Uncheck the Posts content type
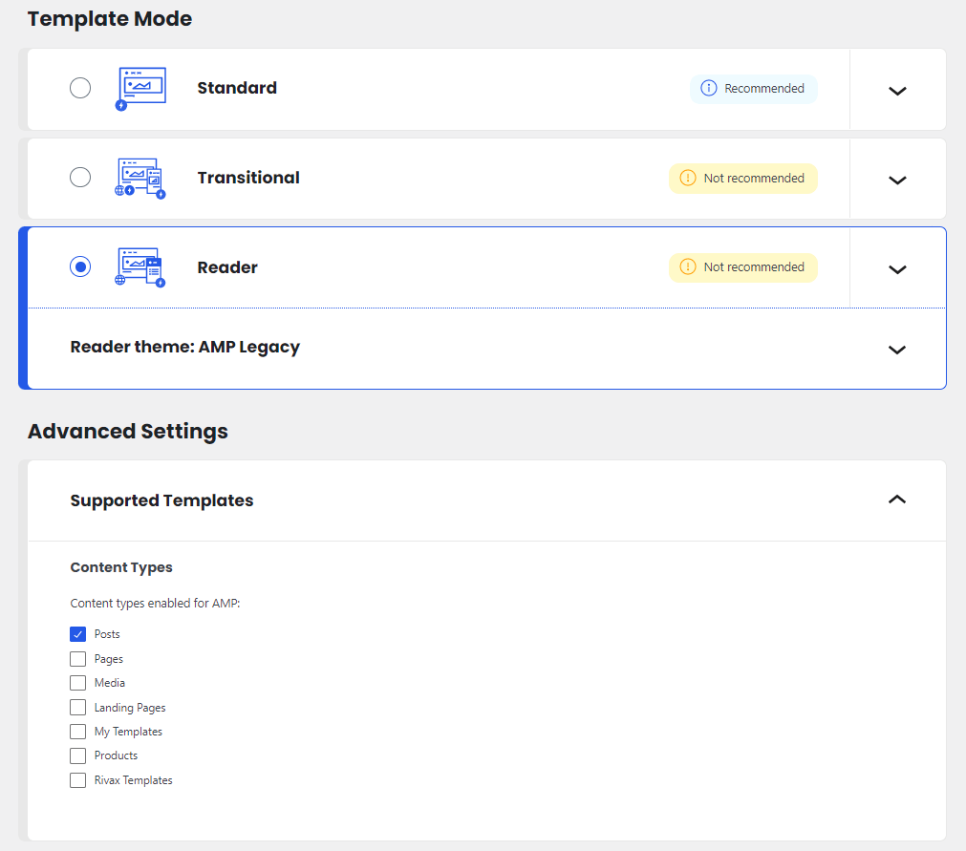Viewport: 966px width, 851px height. (78, 634)
